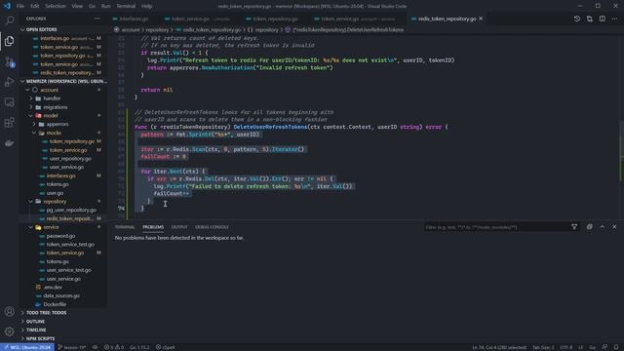Open the Docker view in activity bar

[9, 143]
